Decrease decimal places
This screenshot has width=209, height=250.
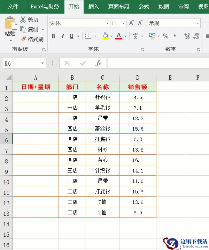click(196, 36)
